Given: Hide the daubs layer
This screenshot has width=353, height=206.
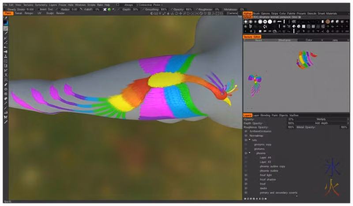Looking at the screenshot, I should [246, 188].
